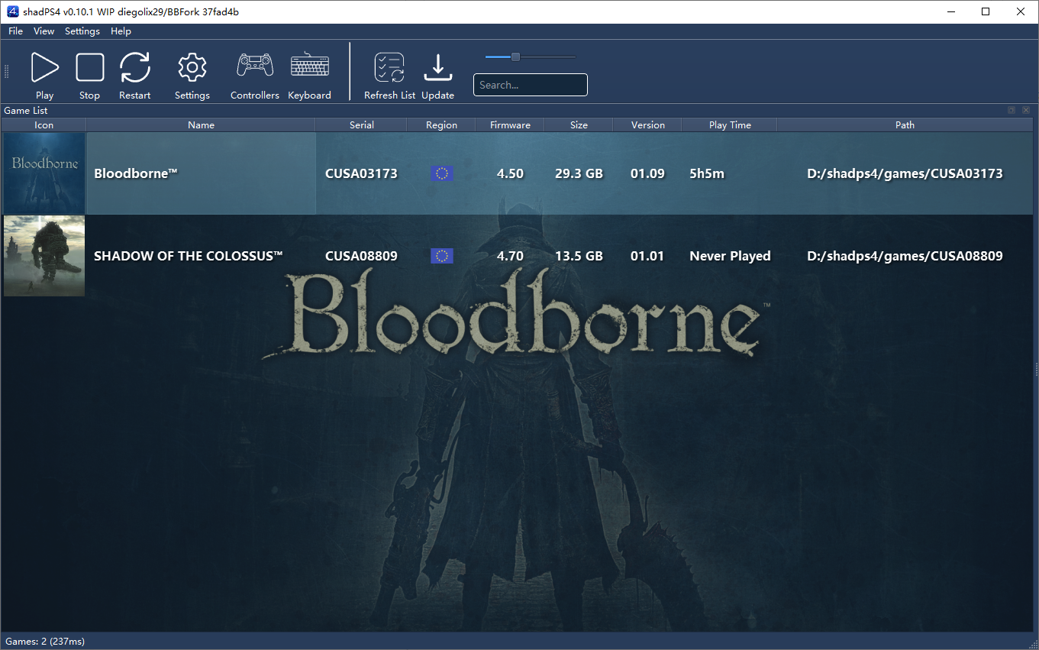Float the Game List dock panel
This screenshot has height=650, width=1039.
coord(1011,110)
